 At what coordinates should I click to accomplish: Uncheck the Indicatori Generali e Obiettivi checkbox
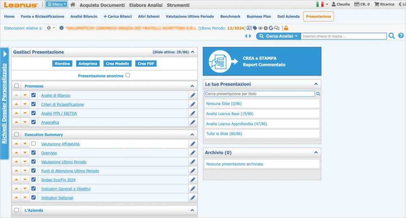[x=33, y=188]
